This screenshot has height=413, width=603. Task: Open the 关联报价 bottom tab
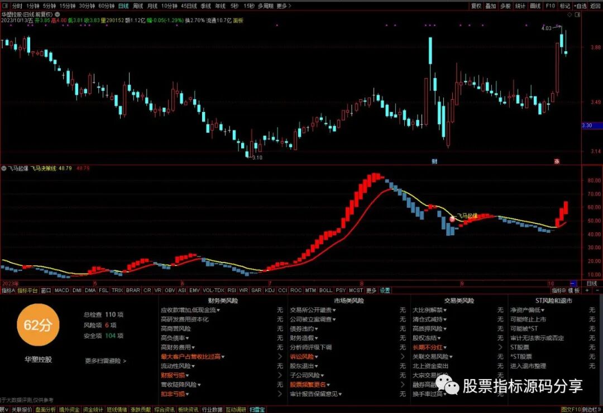pos(22,410)
